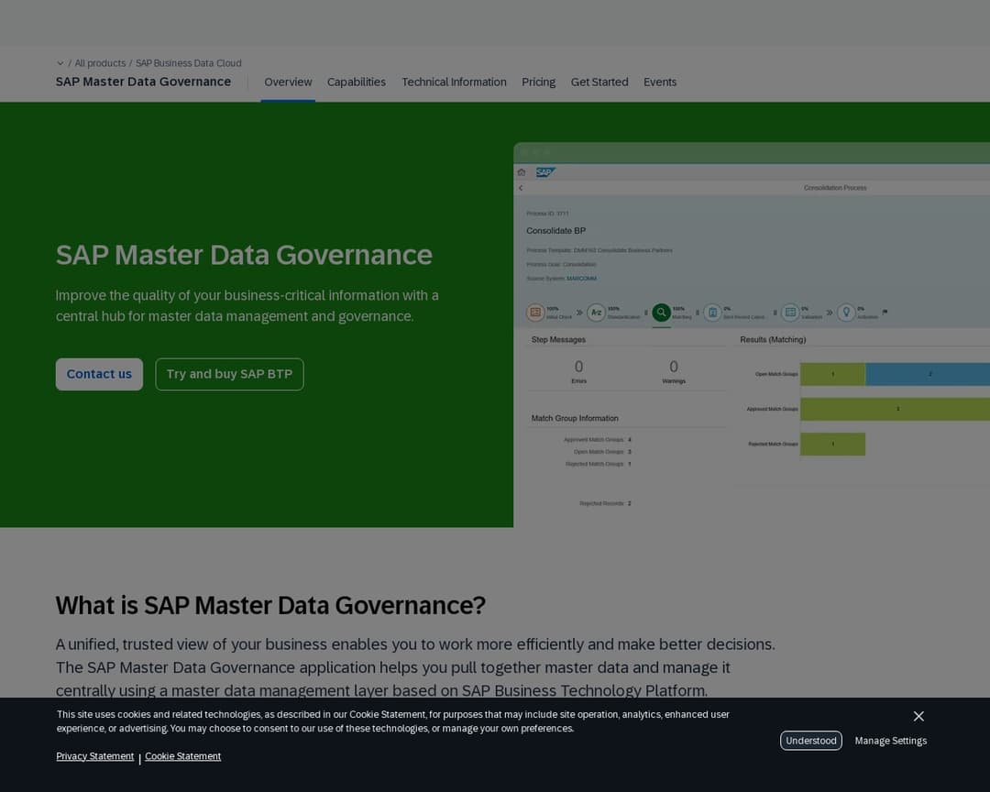Open the Technical Information tab
This screenshot has height=792, width=990.
454,82
